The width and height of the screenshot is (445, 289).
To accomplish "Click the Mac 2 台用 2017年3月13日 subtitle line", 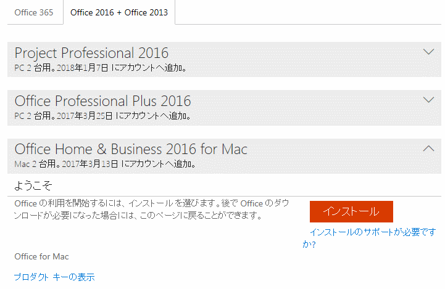I will [105, 164].
